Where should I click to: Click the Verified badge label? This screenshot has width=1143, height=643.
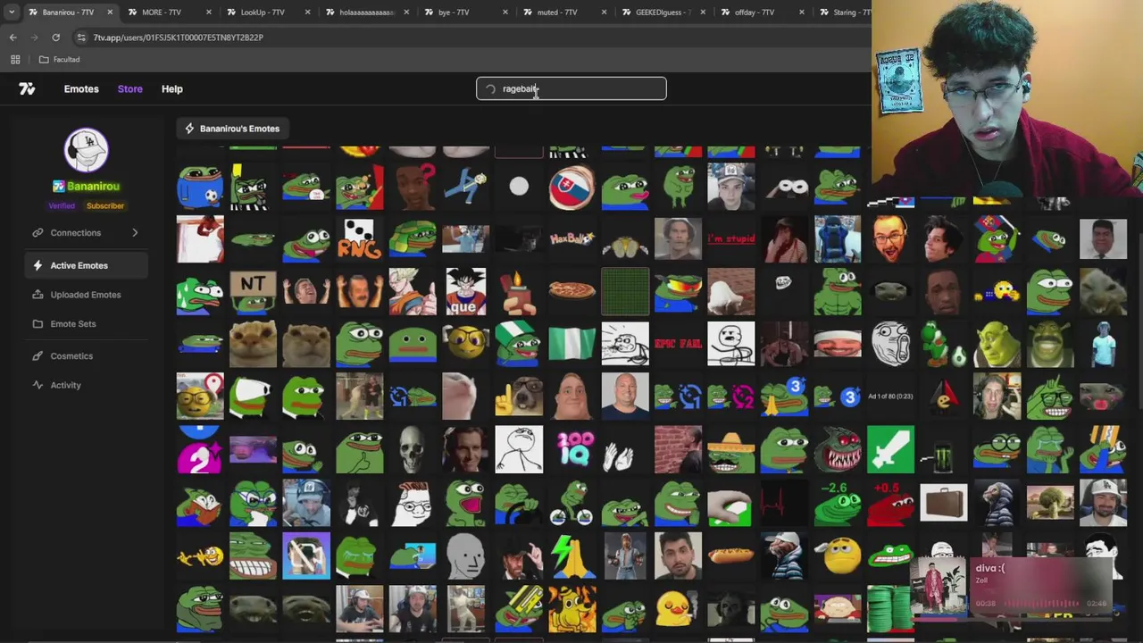(x=62, y=206)
